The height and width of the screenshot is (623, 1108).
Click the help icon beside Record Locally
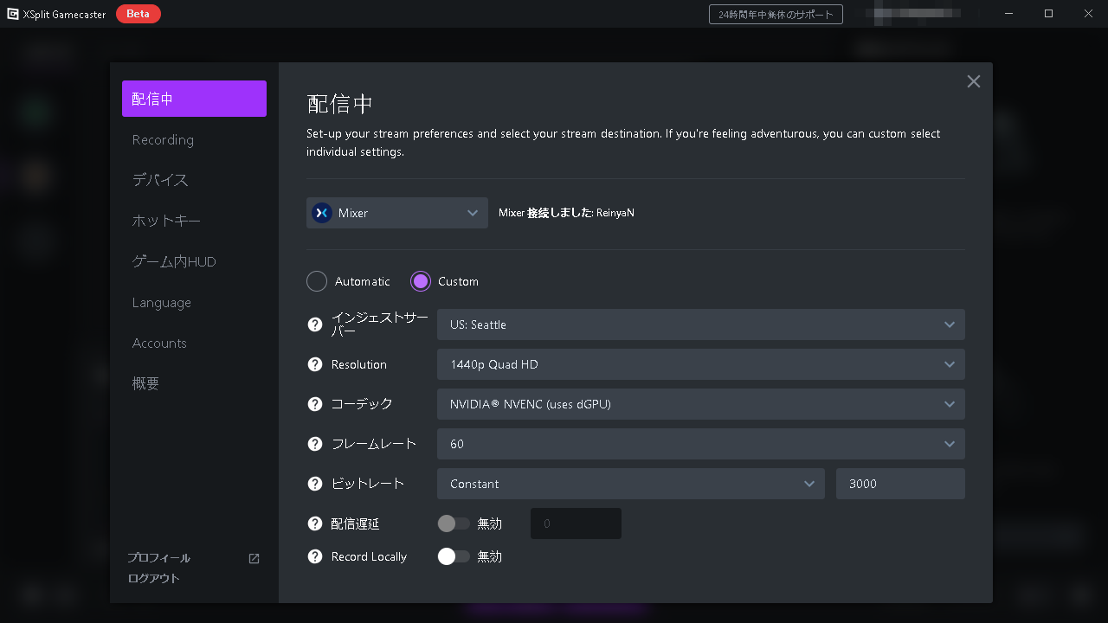(x=315, y=556)
